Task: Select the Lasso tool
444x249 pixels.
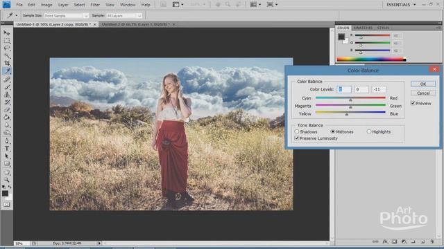Action: pos(7,48)
